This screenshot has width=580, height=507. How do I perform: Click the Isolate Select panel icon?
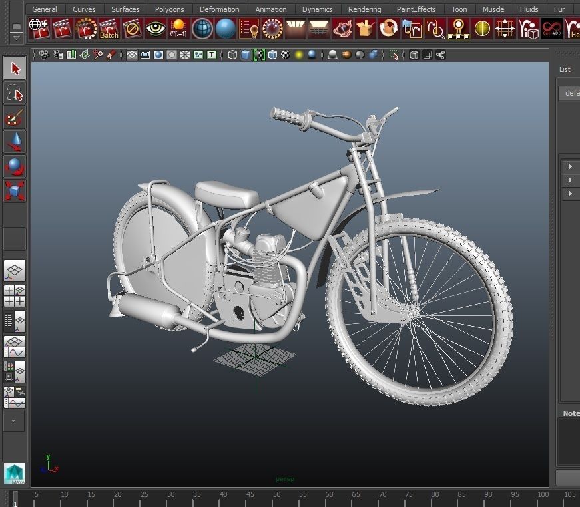pyautogui.click(x=394, y=55)
